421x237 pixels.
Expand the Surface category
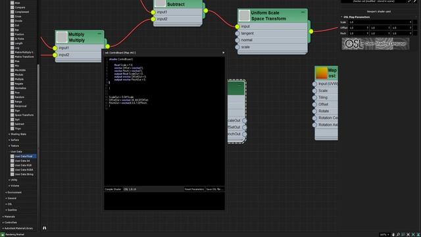pos(13,140)
